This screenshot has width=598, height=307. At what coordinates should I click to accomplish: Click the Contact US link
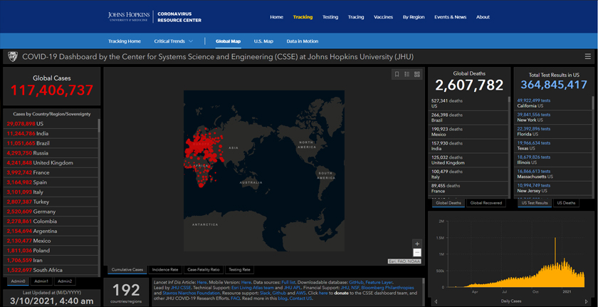pos(301,298)
